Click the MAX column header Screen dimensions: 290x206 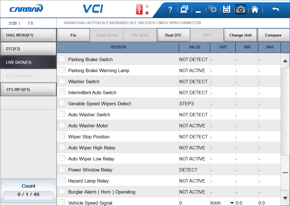pos(270,47)
